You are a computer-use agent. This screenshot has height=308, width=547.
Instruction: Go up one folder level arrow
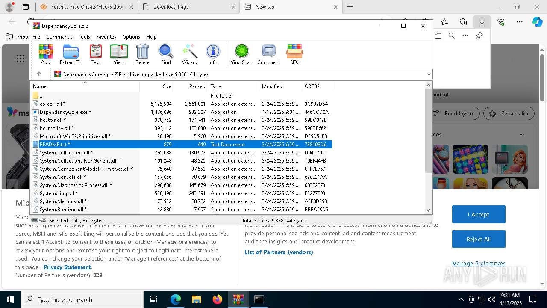click(x=39, y=74)
